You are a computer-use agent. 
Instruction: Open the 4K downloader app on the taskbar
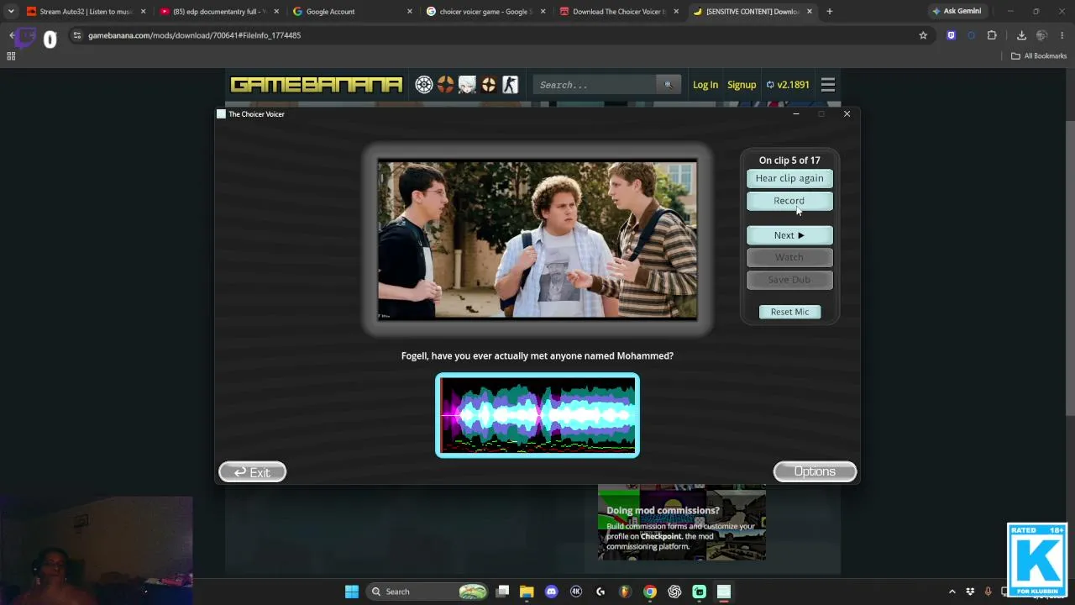576,592
